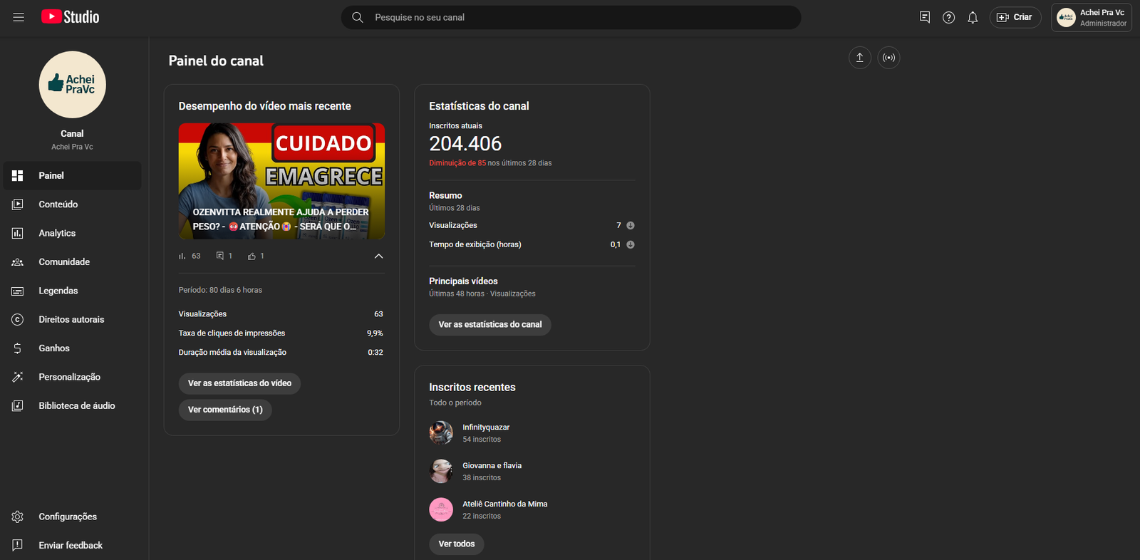
Task: Click the Estatísticas do canal heading
Action: (x=479, y=106)
